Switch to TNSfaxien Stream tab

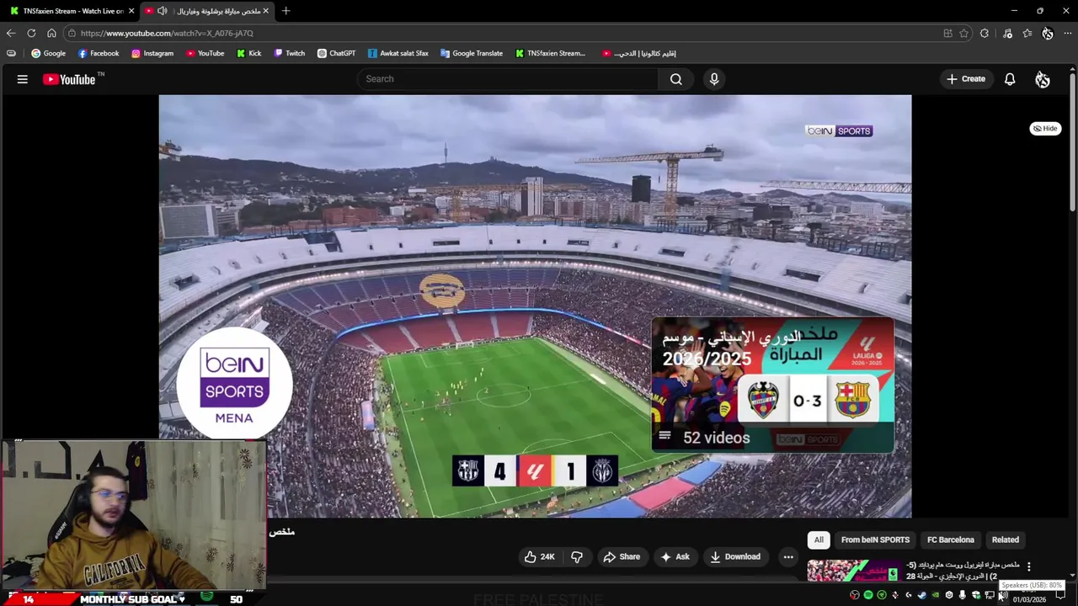pos(70,11)
